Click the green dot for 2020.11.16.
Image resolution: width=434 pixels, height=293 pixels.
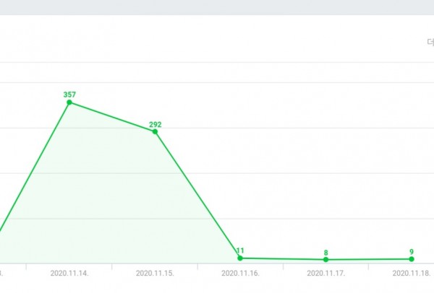tap(240, 258)
